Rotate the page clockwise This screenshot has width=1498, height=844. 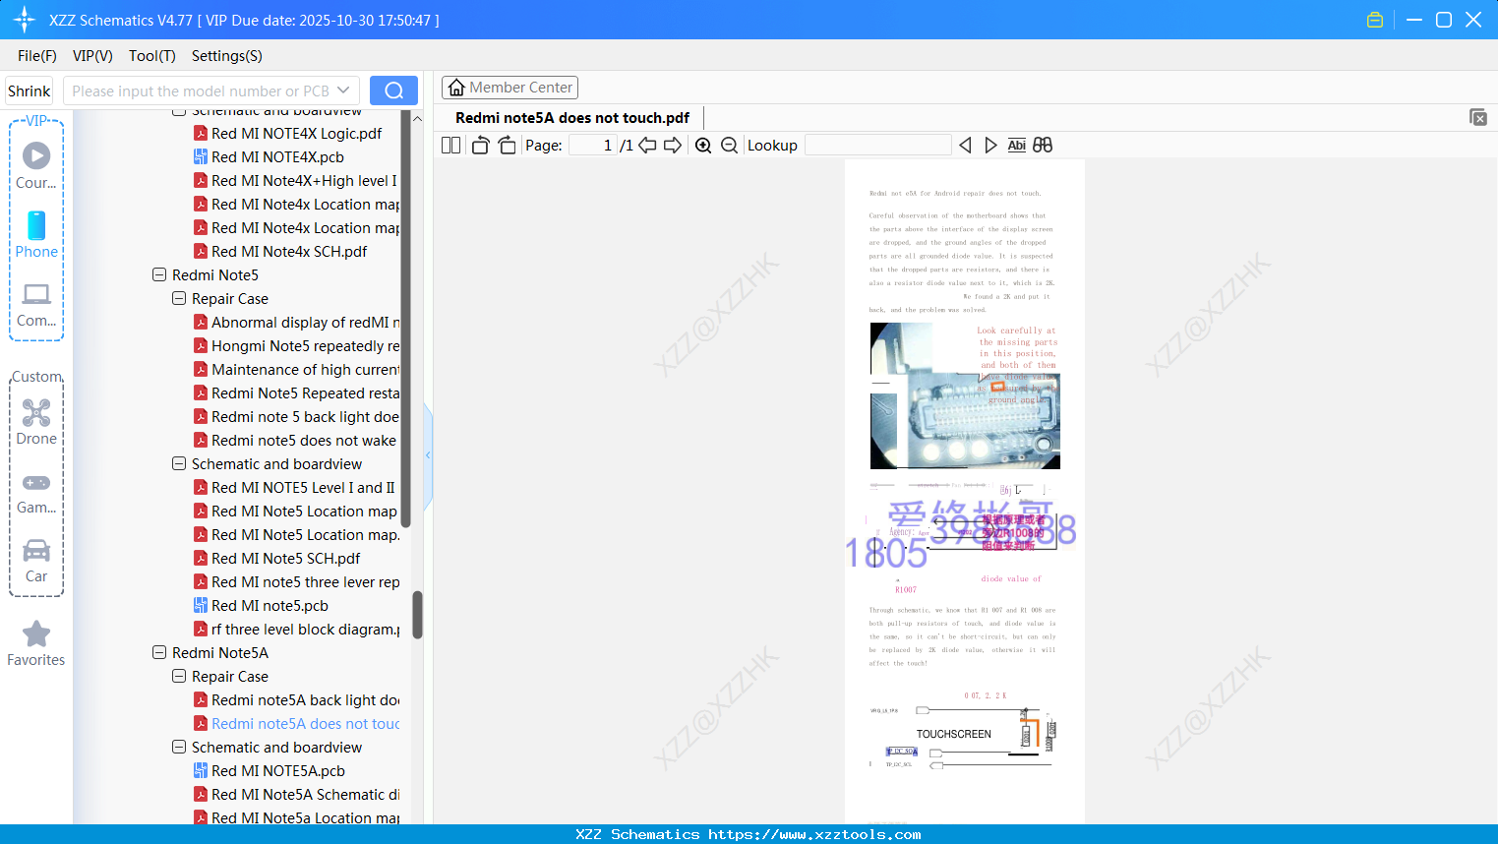(x=507, y=146)
